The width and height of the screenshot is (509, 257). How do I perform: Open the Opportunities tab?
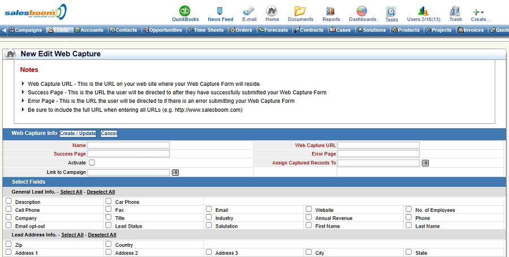pos(163,30)
